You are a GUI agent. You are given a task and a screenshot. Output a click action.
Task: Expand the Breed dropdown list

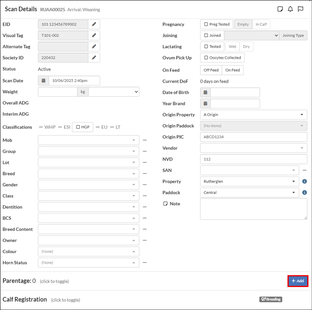tap(88, 173)
